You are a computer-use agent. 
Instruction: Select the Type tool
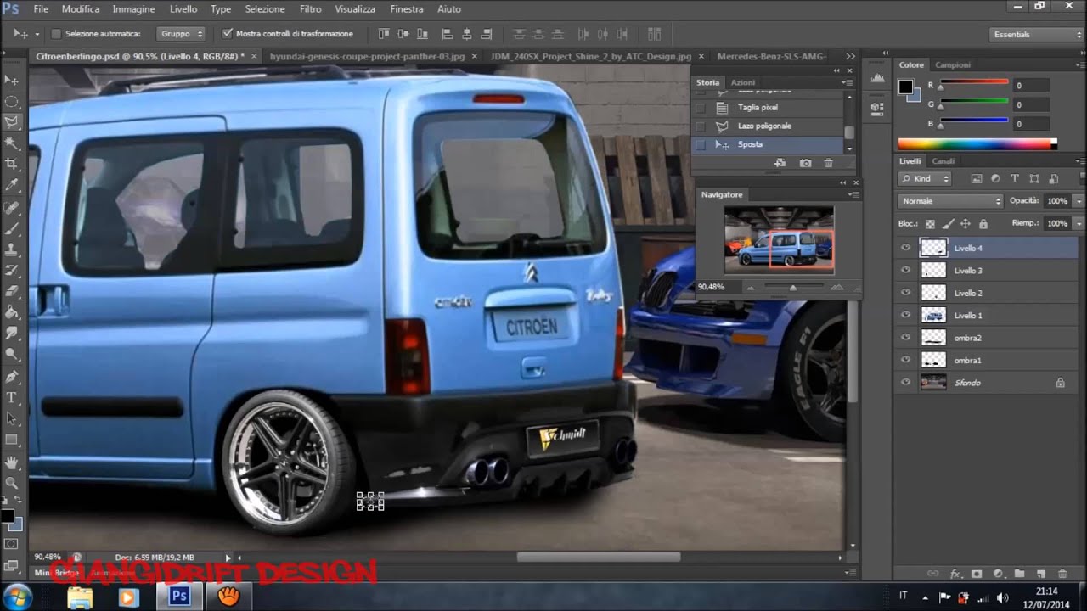(x=12, y=398)
